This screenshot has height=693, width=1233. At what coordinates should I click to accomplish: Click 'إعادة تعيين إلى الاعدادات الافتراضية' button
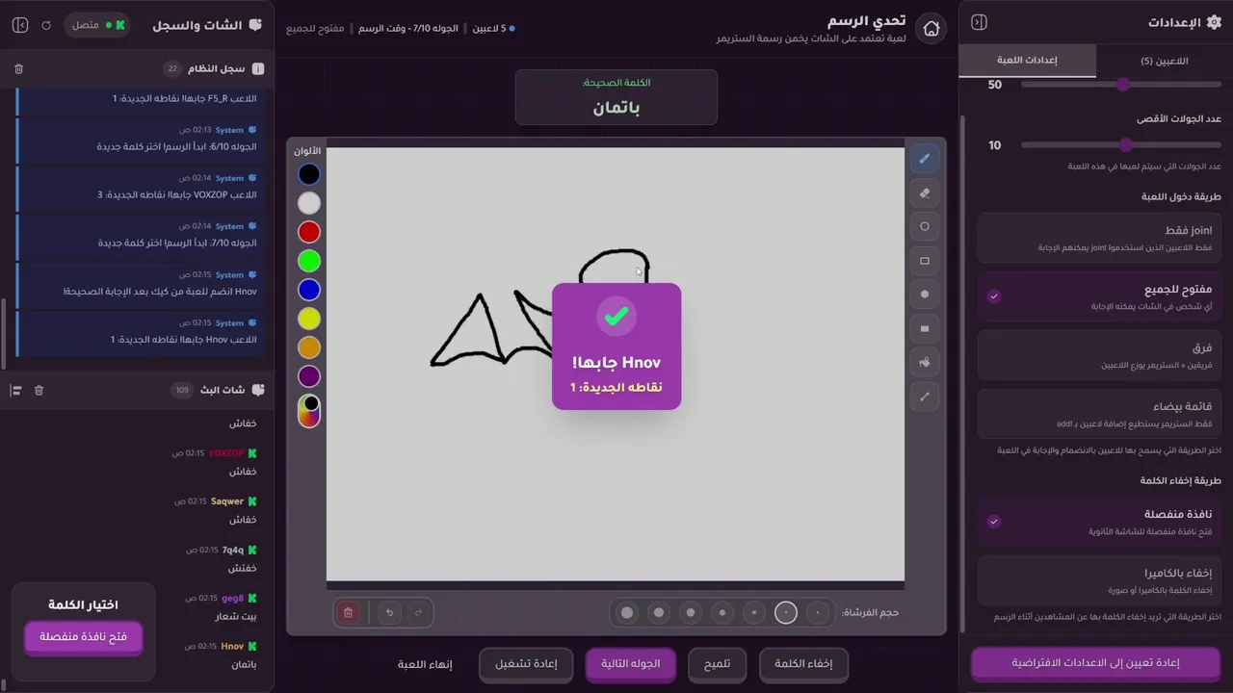pos(1095,663)
